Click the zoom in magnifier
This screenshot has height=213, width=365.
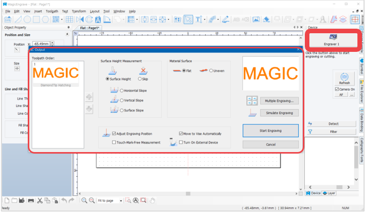coord(84,200)
